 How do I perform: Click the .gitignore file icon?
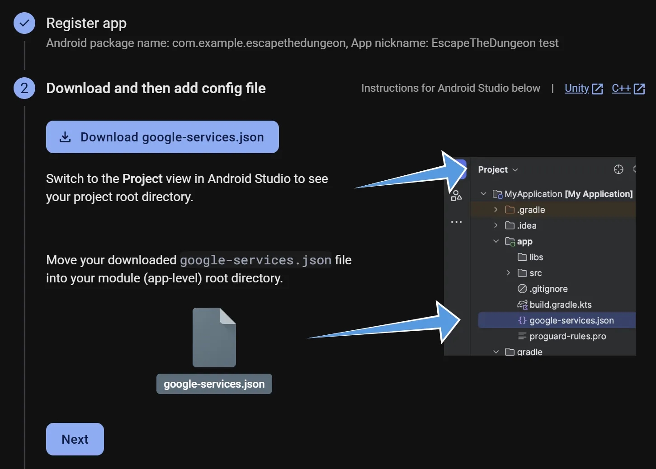522,289
